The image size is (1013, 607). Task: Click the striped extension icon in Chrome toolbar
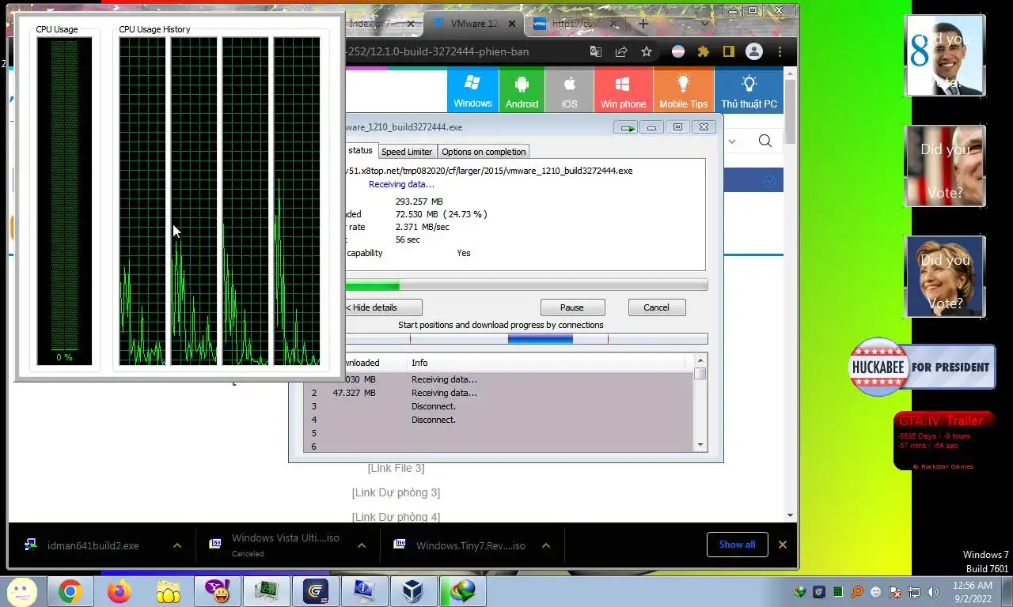pos(678,51)
